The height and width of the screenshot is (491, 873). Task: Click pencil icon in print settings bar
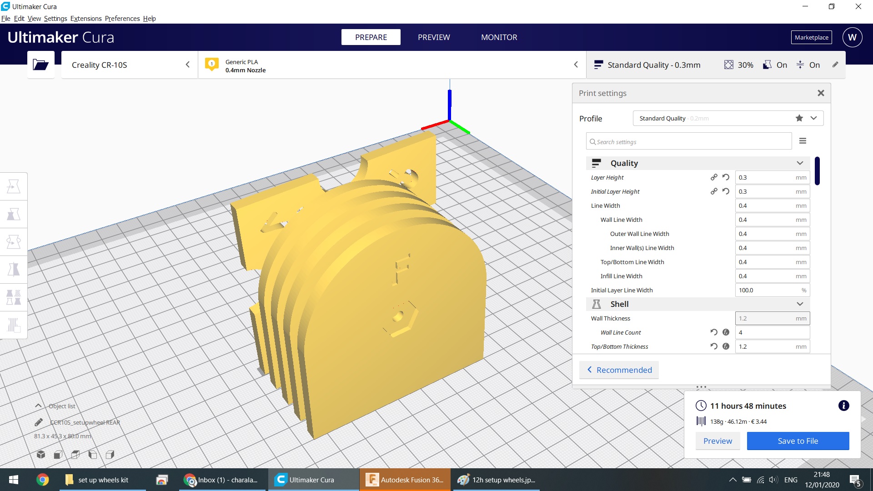[x=835, y=65]
